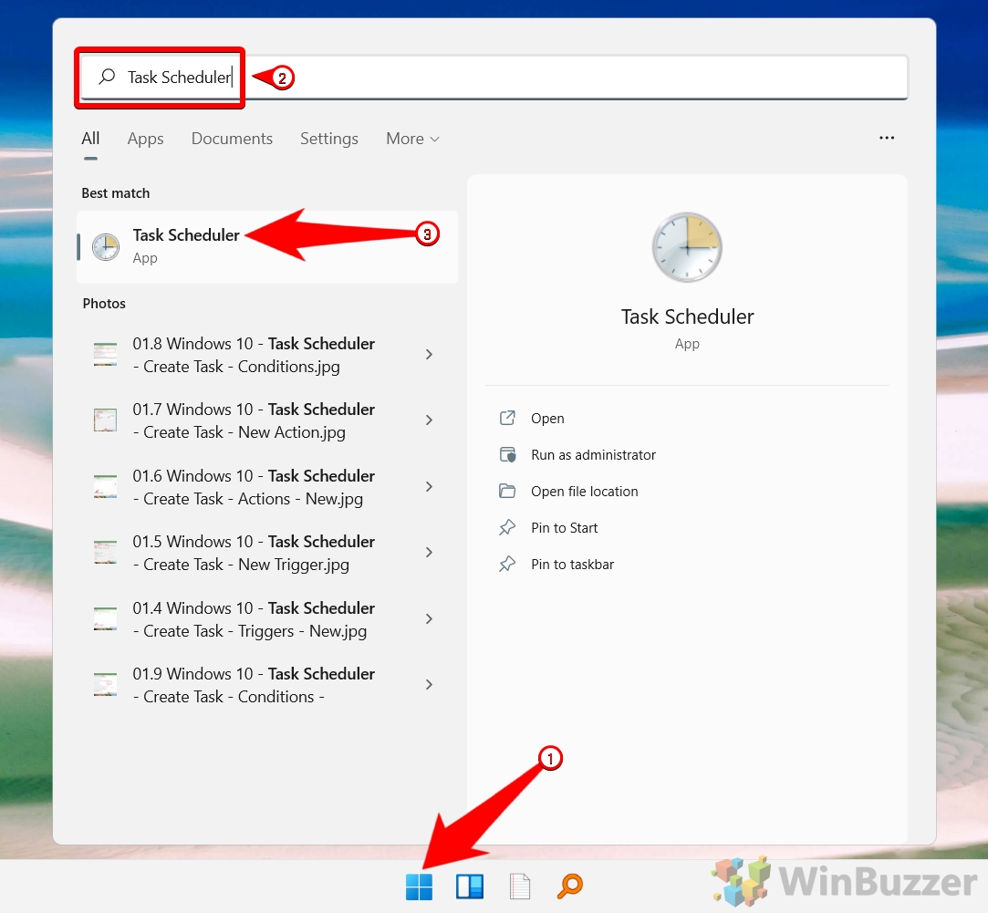This screenshot has width=988, height=913.
Task: Open the Task Scheduler best match result
Action: pyautogui.click(x=267, y=247)
